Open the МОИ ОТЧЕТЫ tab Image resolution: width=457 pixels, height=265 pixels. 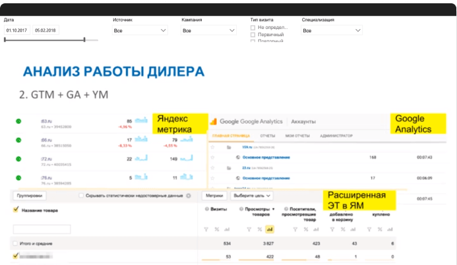[x=297, y=136]
